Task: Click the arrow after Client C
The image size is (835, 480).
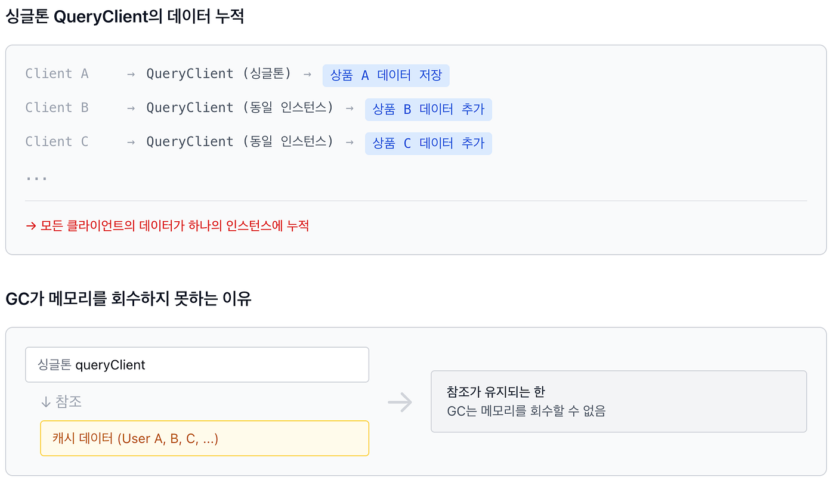Action: [x=131, y=142]
